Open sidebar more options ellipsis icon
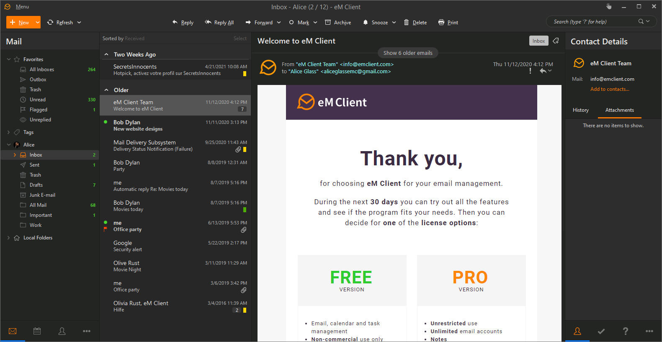Viewport: 662px width, 342px height. pyautogui.click(x=649, y=331)
